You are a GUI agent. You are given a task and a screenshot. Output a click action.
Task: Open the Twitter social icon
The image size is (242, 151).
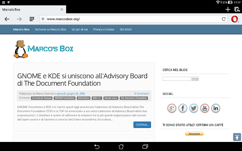point(194,108)
